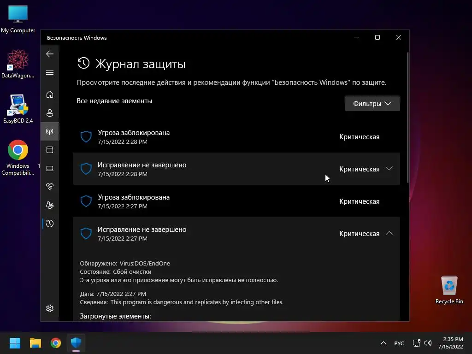Screen dimensions: 472x354
Task: Click Критическая severity of 2:28 PM blocked threat
Action: coord(359,137)
